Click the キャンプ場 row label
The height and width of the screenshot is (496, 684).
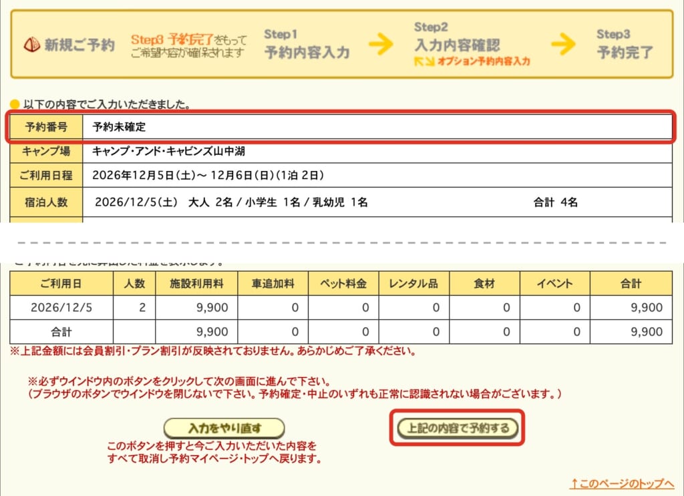click(46, 152)
